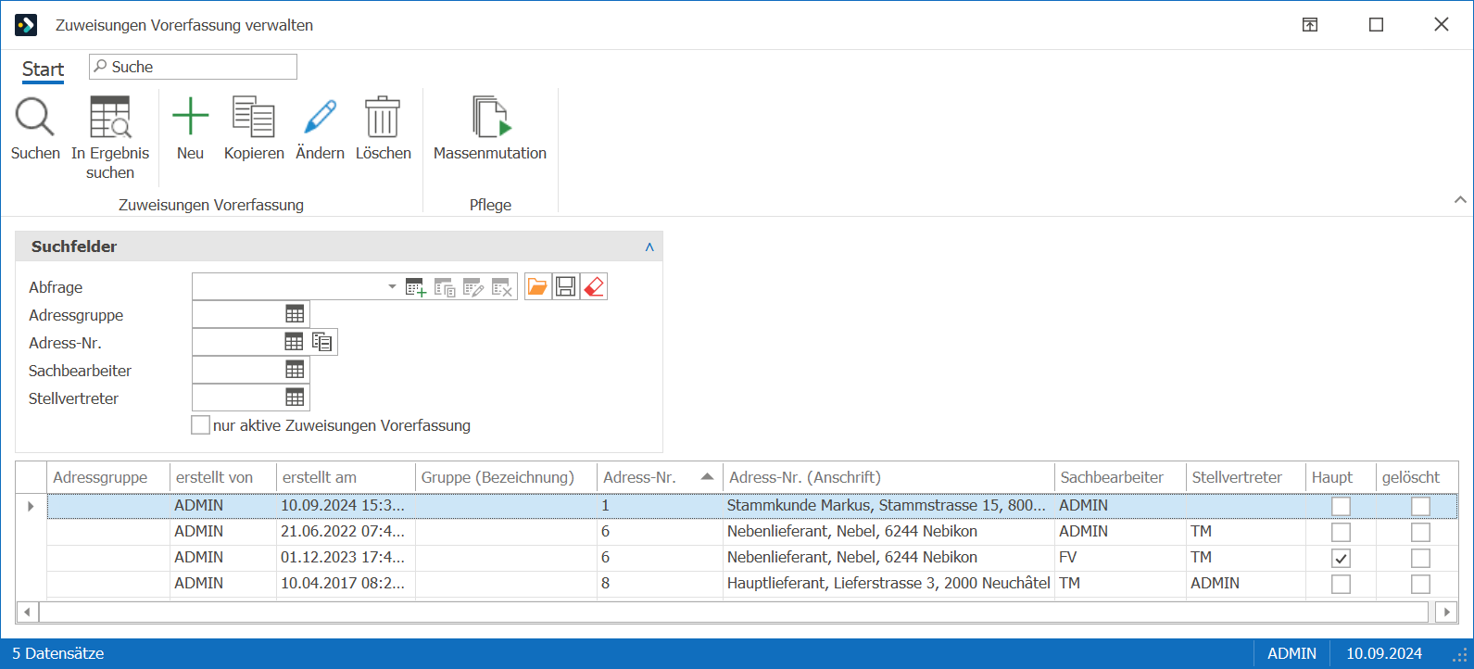Image resolution: width=1474 pixels, height=669 pixels.
Task: Click the orange open folder icon
Action: click(537, 287)
